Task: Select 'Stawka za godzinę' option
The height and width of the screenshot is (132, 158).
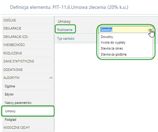Action: [x=113, y=54]
